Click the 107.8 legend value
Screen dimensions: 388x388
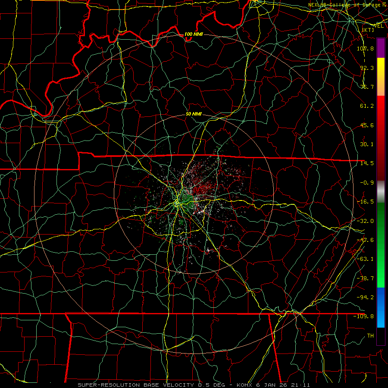365,48
